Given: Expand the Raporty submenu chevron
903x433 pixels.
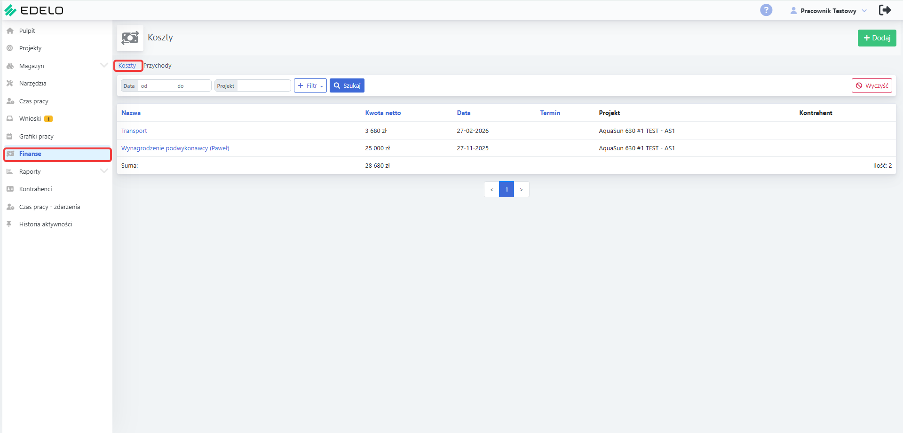Looking at the screenshot, I should click(x=104, y=171).
